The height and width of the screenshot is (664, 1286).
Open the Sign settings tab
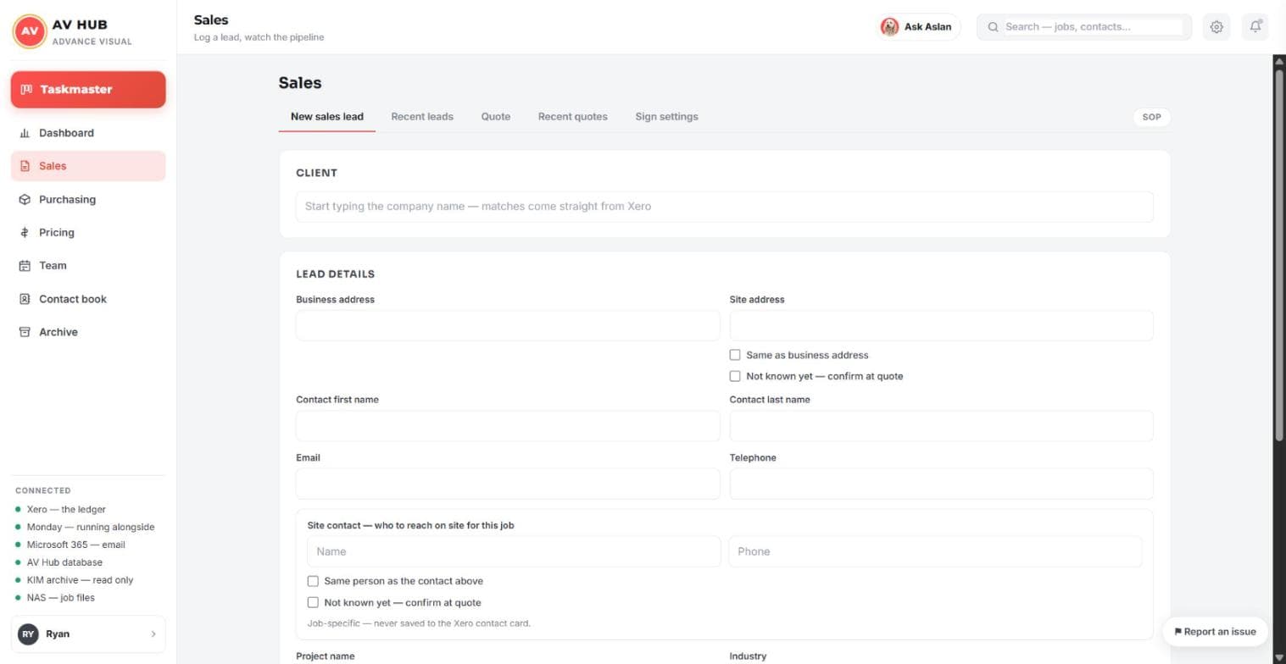[667, 117]
